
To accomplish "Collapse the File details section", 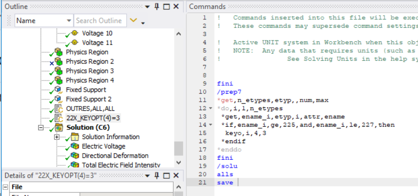I will pos(5,187).
